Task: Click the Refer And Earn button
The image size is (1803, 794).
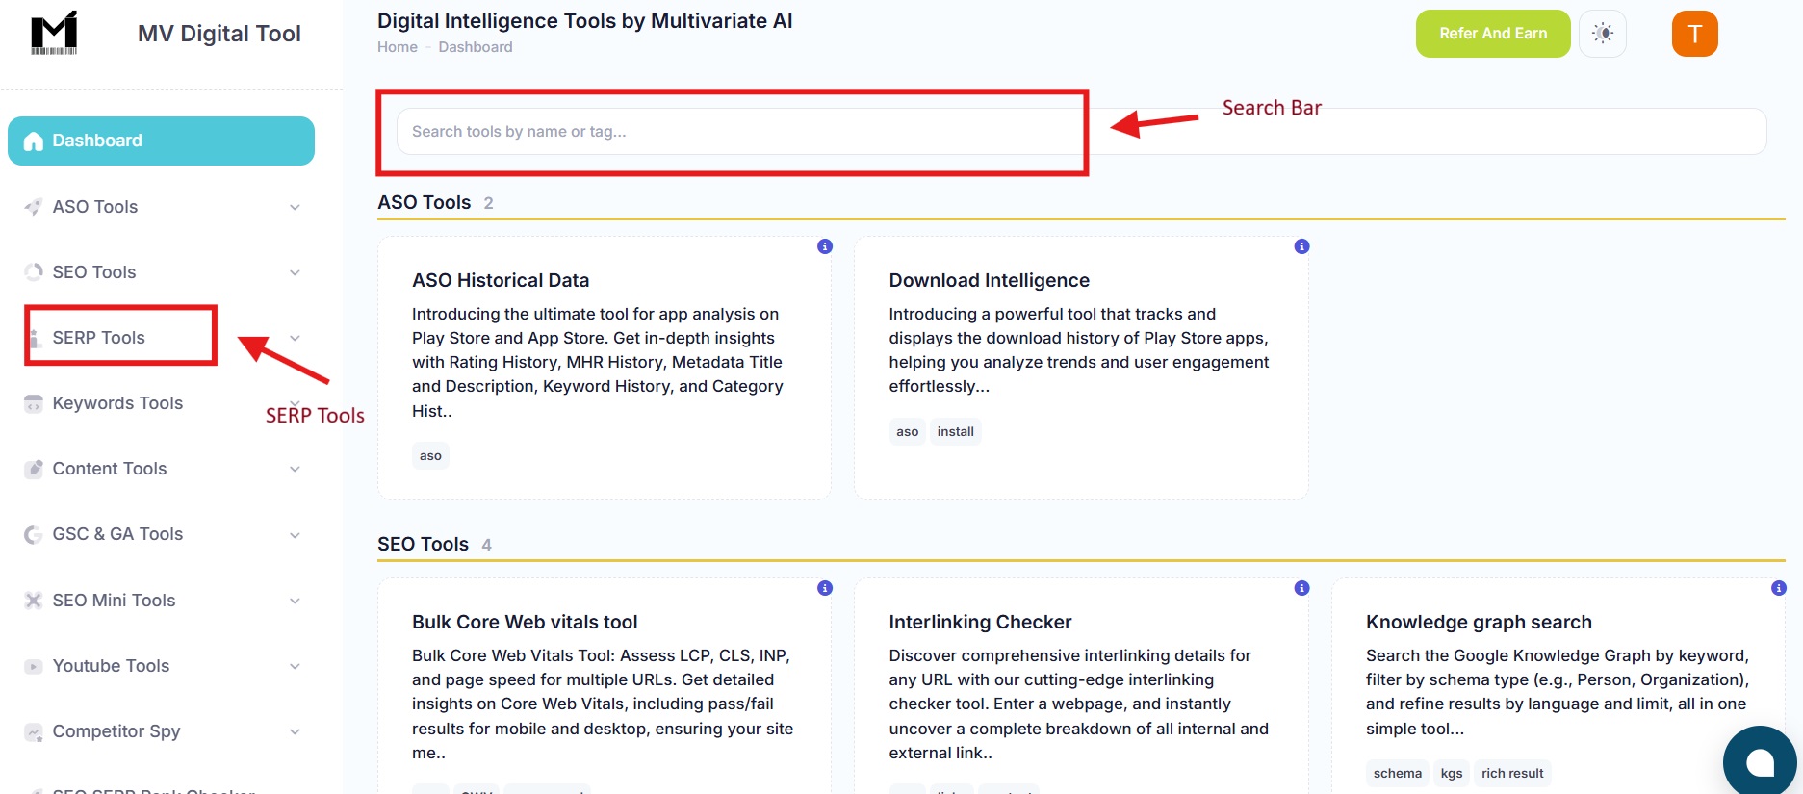Action: [1493, 32]
